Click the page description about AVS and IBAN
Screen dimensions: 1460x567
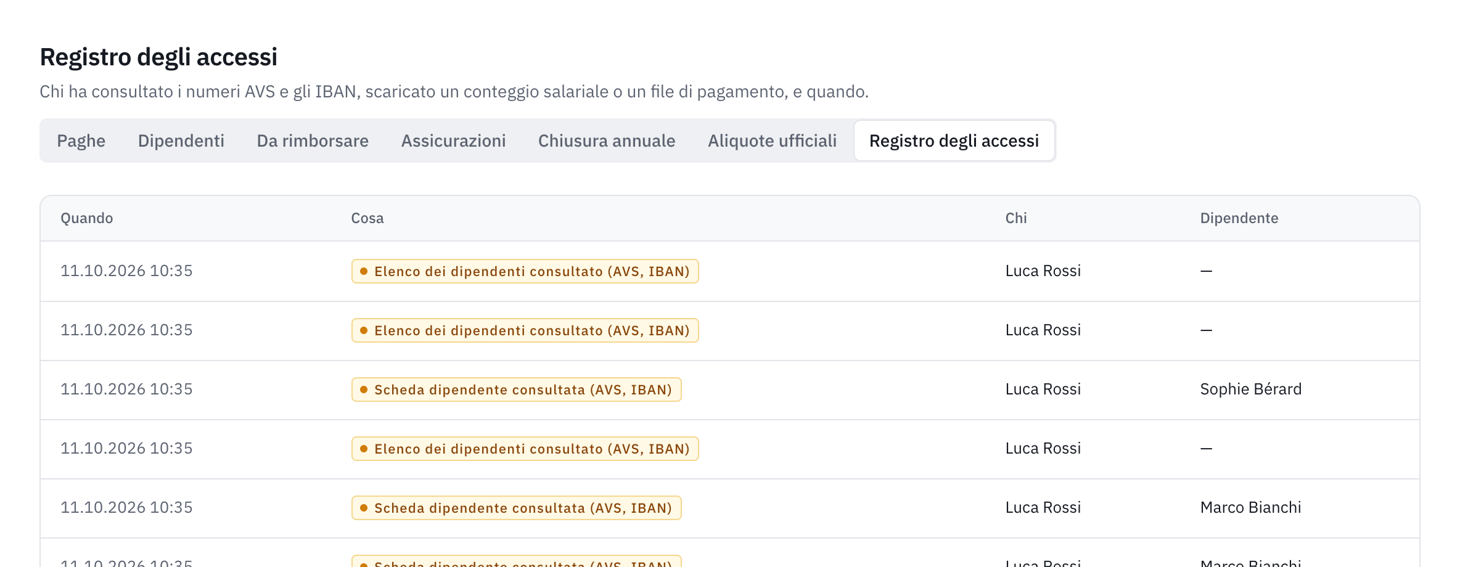pos(454,91)
